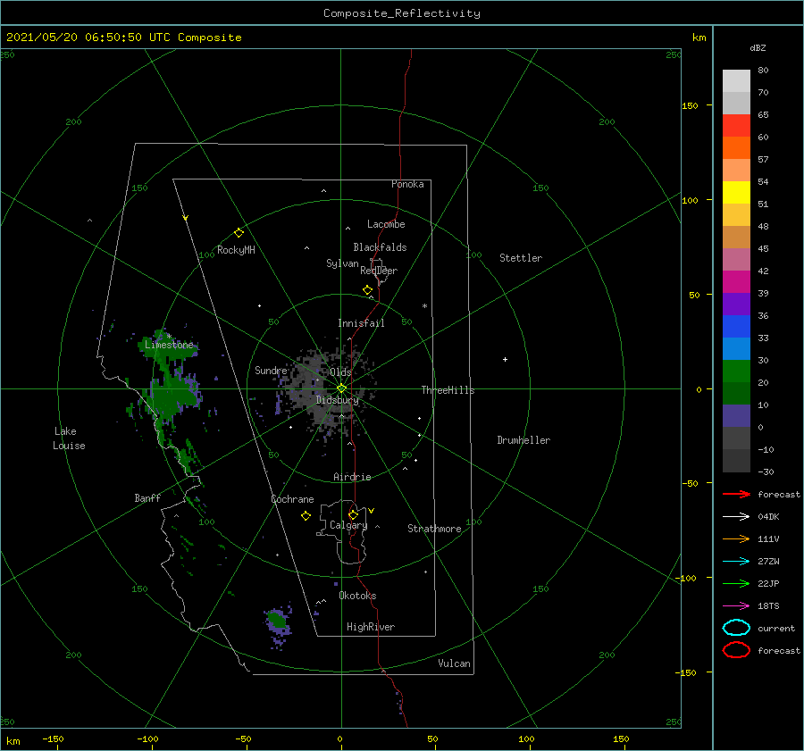Click the dBZ legend heading
804x751 pixels.
pos(758,47)
